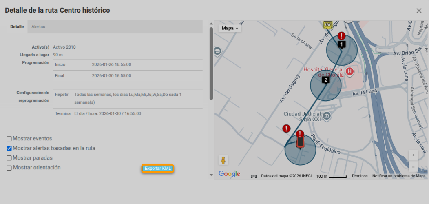
Task: Click the Repetir schedule description text
Action: (x=128, y=98)
